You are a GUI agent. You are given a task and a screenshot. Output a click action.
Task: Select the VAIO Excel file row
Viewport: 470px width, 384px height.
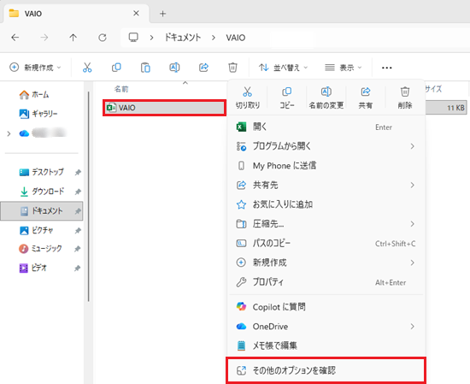pyautogui.click(x=165, y=108)
